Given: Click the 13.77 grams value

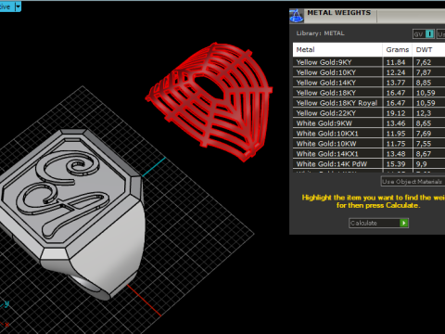Looking at the screenshot, I should tap(396, 83).
